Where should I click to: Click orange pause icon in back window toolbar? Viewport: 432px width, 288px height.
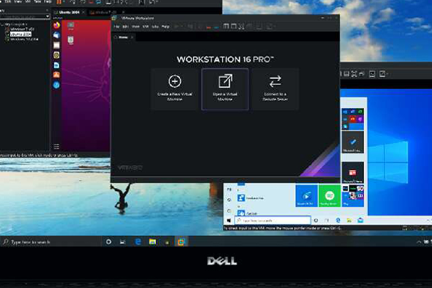[59, 2]
